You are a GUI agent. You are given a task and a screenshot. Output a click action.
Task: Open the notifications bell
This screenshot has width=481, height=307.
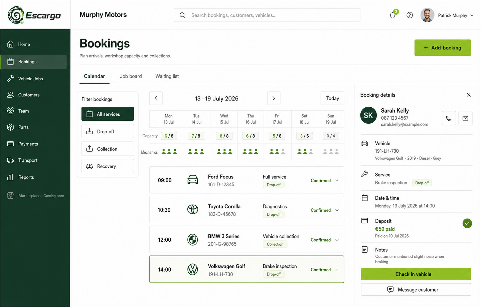(392, 15)
